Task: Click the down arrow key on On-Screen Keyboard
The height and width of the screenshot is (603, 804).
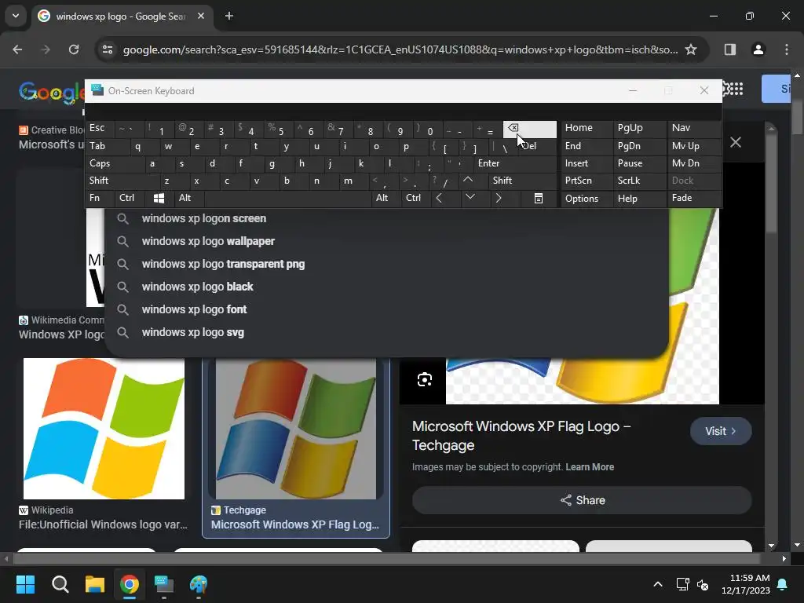Action: point(470,198)
